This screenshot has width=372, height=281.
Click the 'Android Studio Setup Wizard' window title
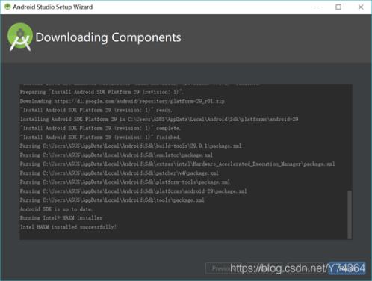[x=53, y=7]
